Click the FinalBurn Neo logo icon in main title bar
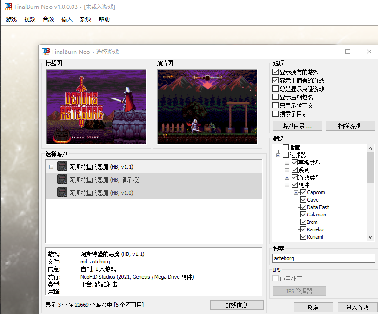This screenshot has width=378, height=314. 8,7
